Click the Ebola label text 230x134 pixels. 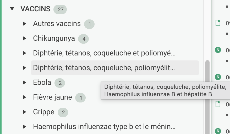coord(42,83)
